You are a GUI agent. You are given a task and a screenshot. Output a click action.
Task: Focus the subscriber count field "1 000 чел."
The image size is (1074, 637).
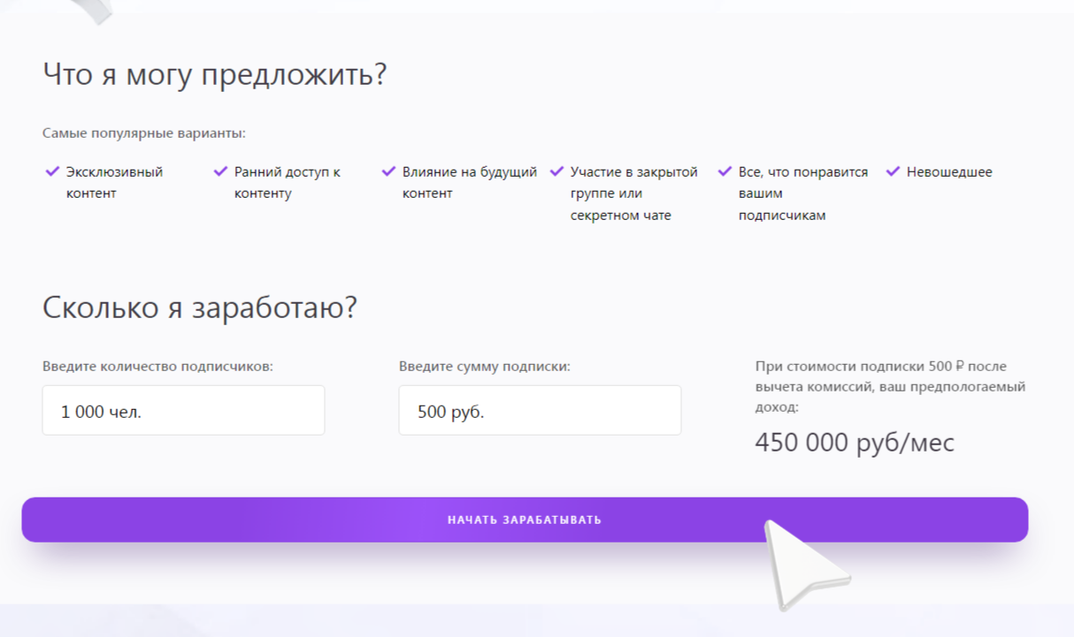click(183, 411)
